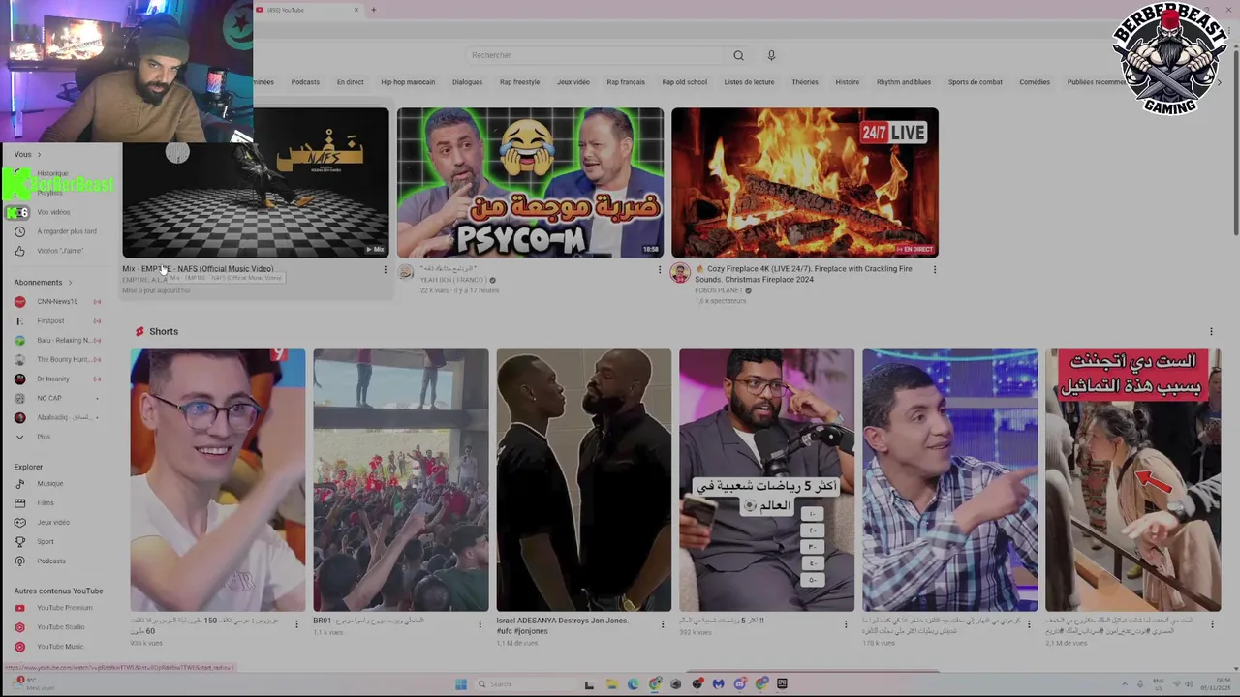Open Firstpost channel avatar
Viewport: 1240px width, 697px height.
pyautogui.click(x=19, y=320)
